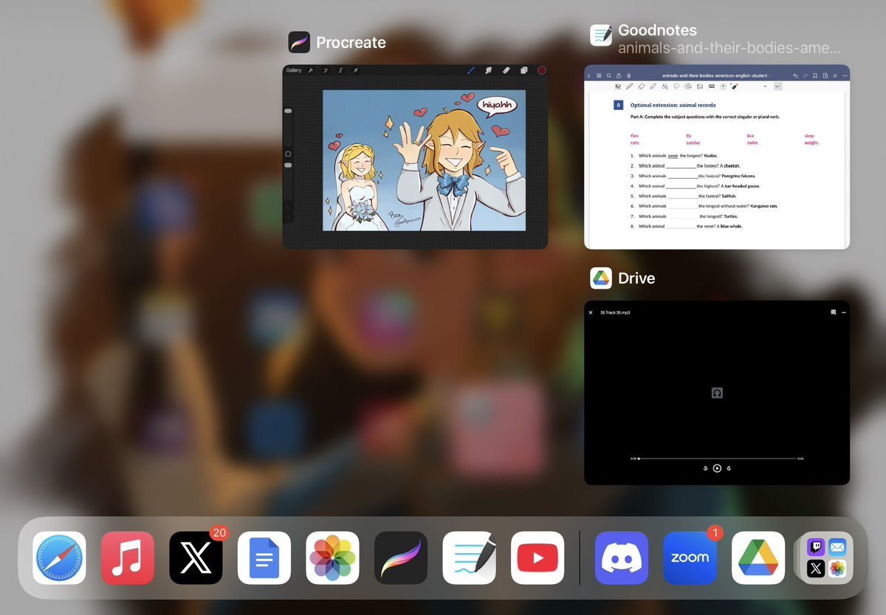Tap Goodnotes microphone record icon
Viewport: 886px width, 615px height.
(629, 75)
